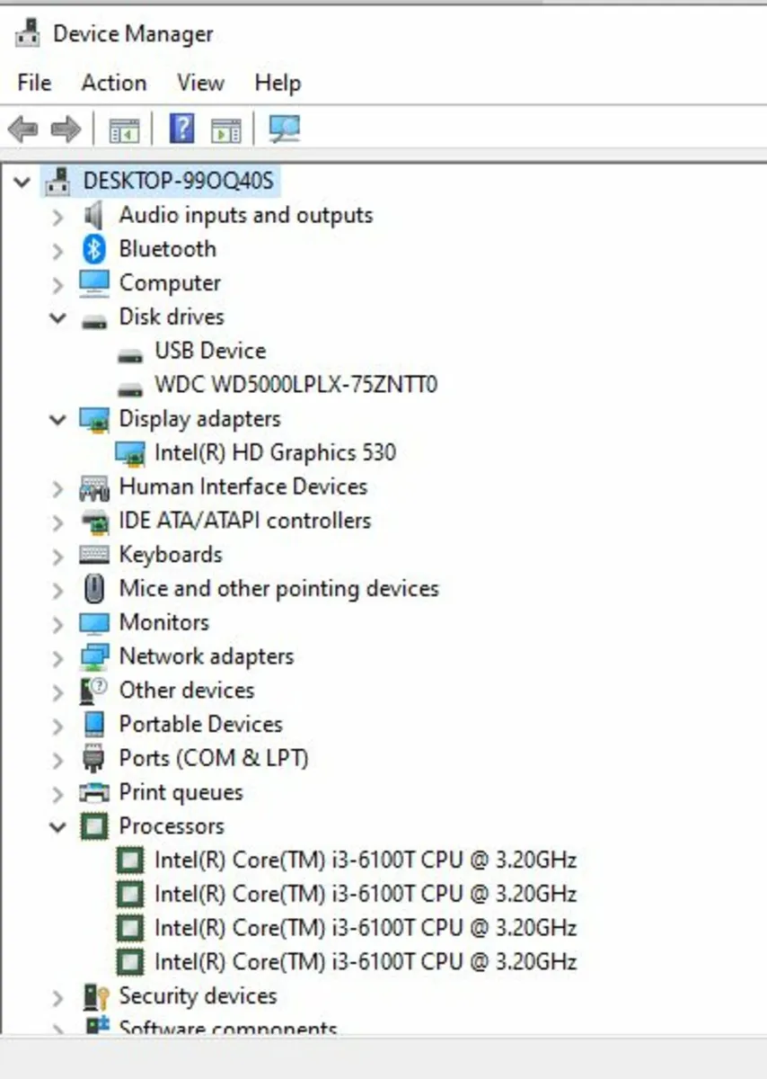Click the Security devices key icon

(x=95, y=996)
